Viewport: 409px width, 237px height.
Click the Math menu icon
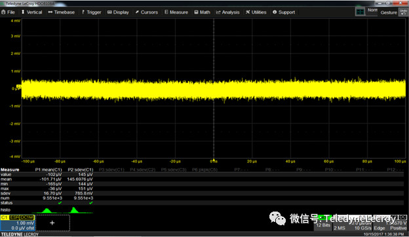tap(196, 12)
